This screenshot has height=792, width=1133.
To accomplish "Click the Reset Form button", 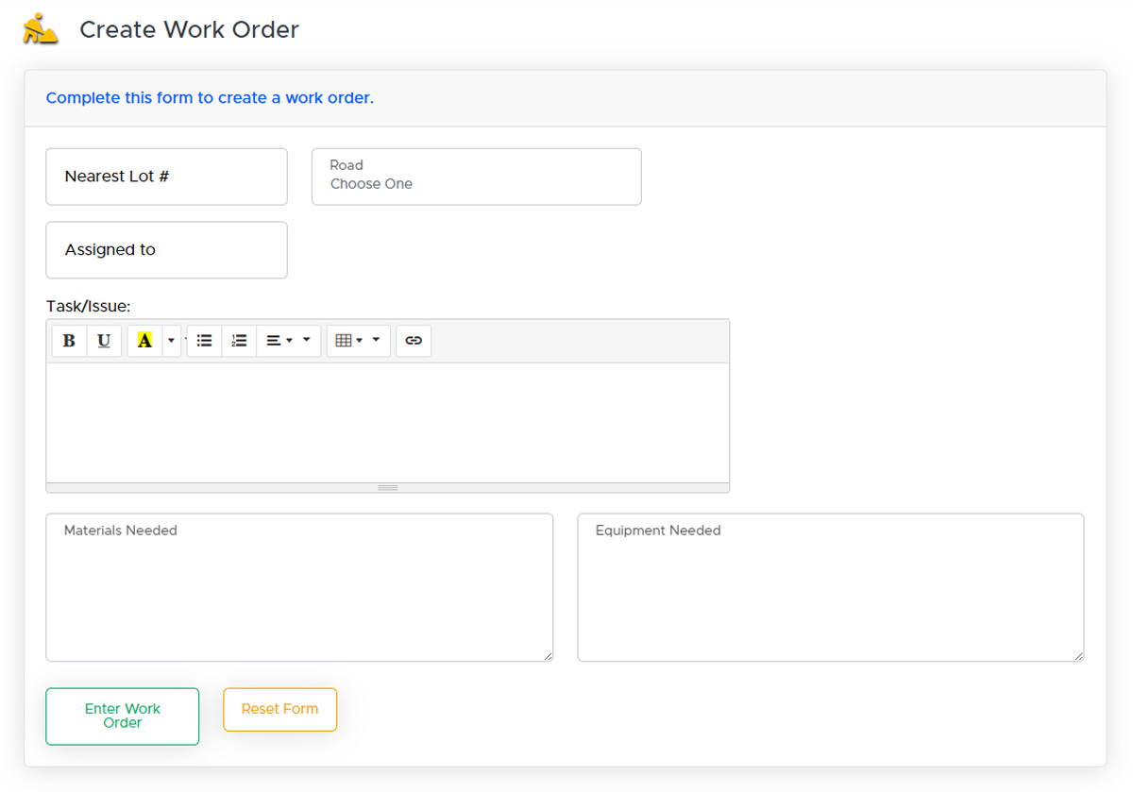I will (x=279, y=709).
